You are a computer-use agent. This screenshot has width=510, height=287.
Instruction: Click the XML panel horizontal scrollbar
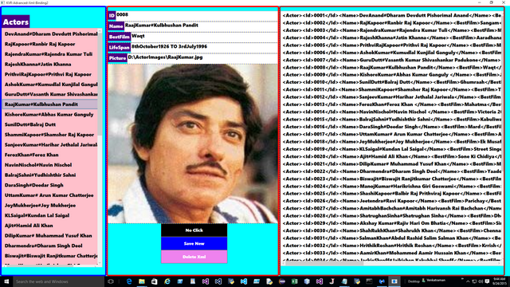pyautogui.click(x=391, y=263)
